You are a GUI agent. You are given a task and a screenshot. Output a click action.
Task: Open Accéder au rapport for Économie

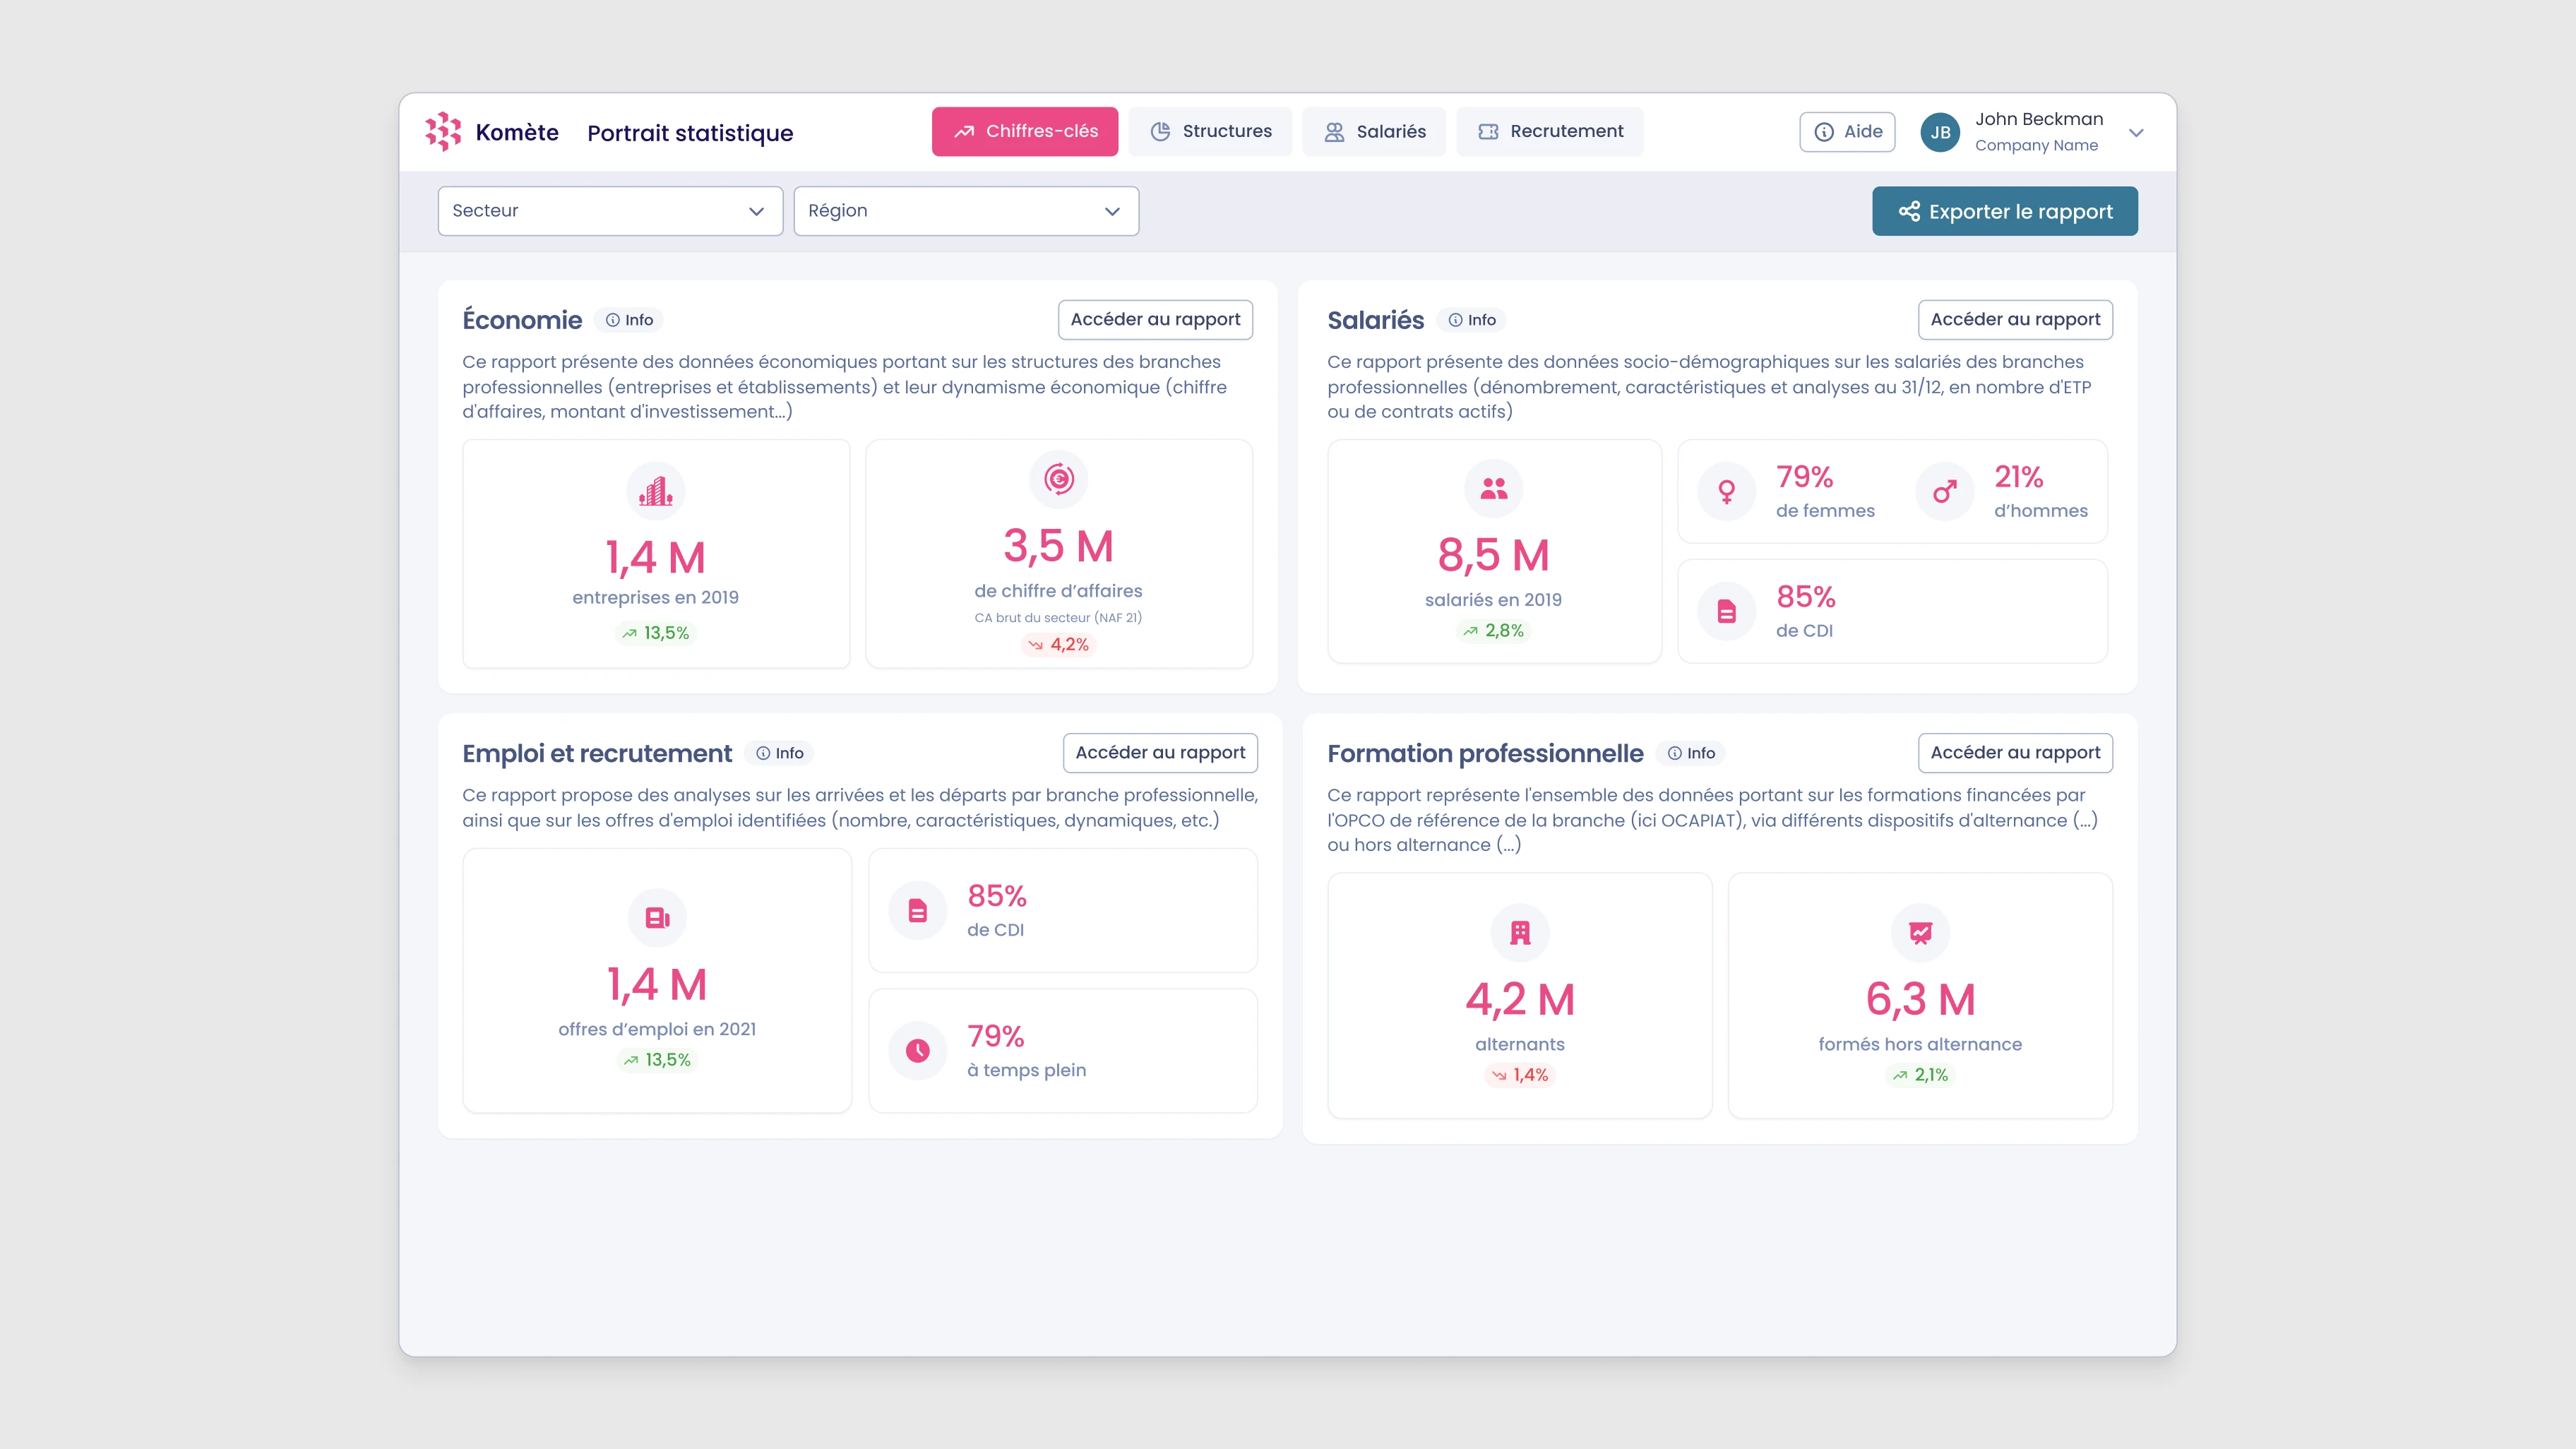click(x=1155, y=319)
